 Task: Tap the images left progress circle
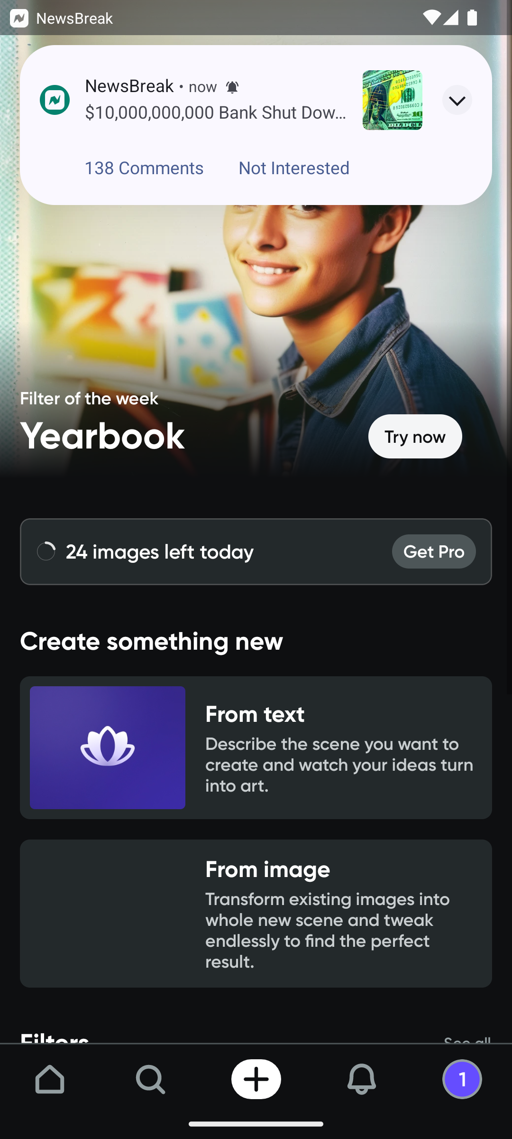pyautogui.click(x=46, y=551)
